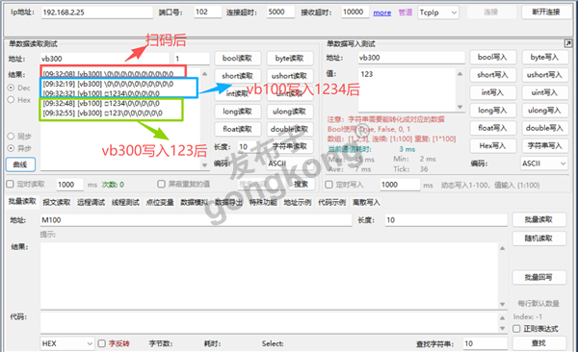This screenshot has width=578, height=352.
Task: Click the up arrow of the write value scrollbar
Action: [x=460, y=74]
